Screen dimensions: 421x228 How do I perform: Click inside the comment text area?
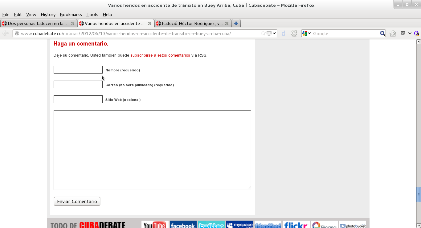152,150
